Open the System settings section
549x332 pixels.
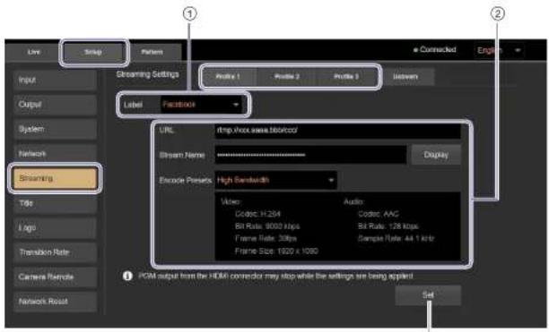55,129
